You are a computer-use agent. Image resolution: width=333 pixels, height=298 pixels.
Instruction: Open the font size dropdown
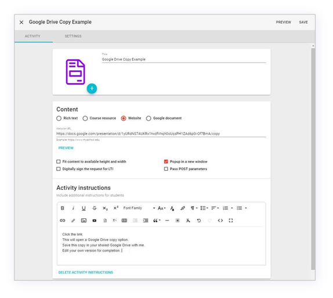pyautogui.click(x=162, y=208)
